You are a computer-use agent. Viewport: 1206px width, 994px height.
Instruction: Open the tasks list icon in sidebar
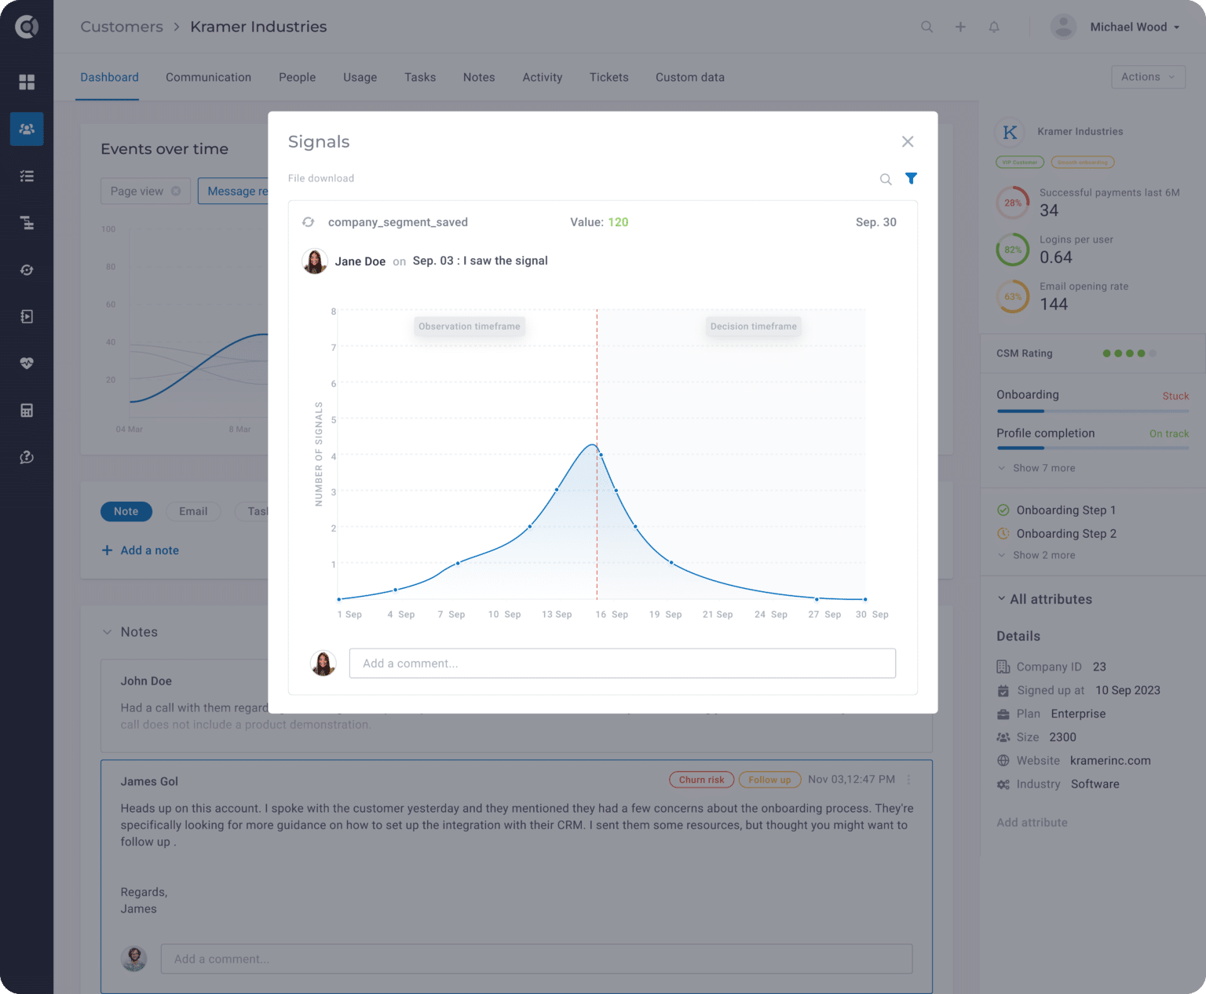point(27,176)
